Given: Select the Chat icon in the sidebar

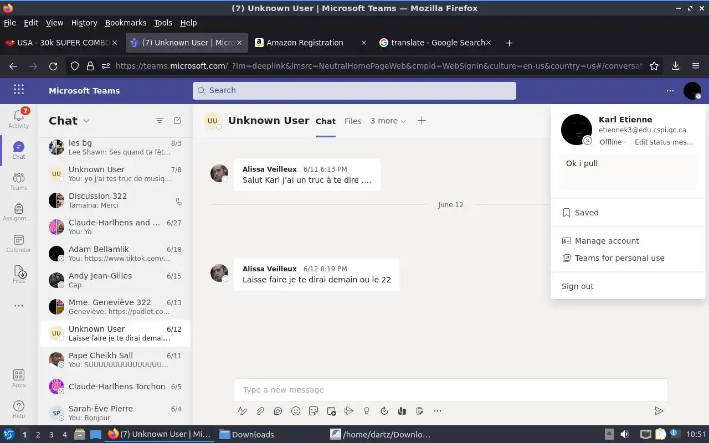Looking at the screenshot, I should click(x=19, y=150).
